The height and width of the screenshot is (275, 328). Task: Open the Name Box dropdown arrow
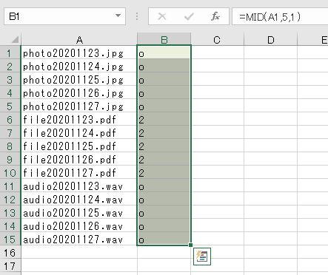118,16
